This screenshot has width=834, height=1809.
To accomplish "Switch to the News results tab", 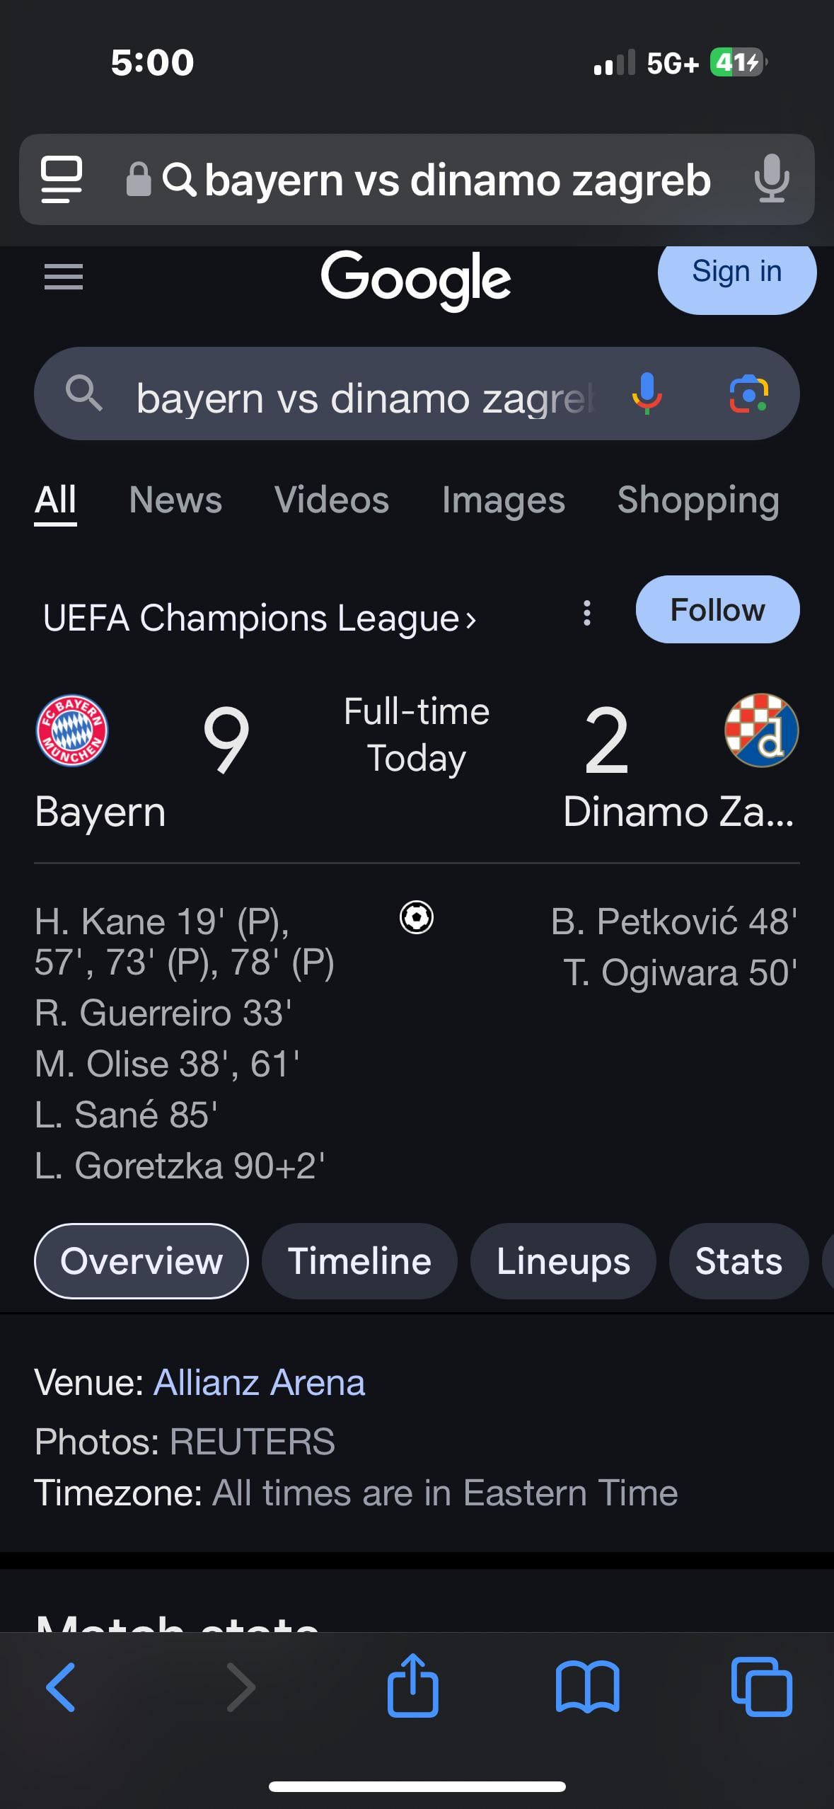I will [175, 500].
